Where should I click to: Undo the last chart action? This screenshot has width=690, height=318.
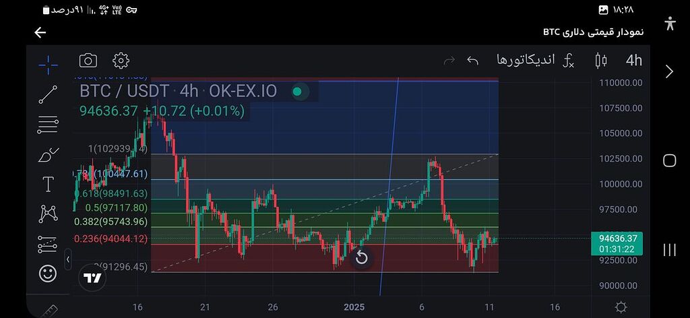(472, 61)
